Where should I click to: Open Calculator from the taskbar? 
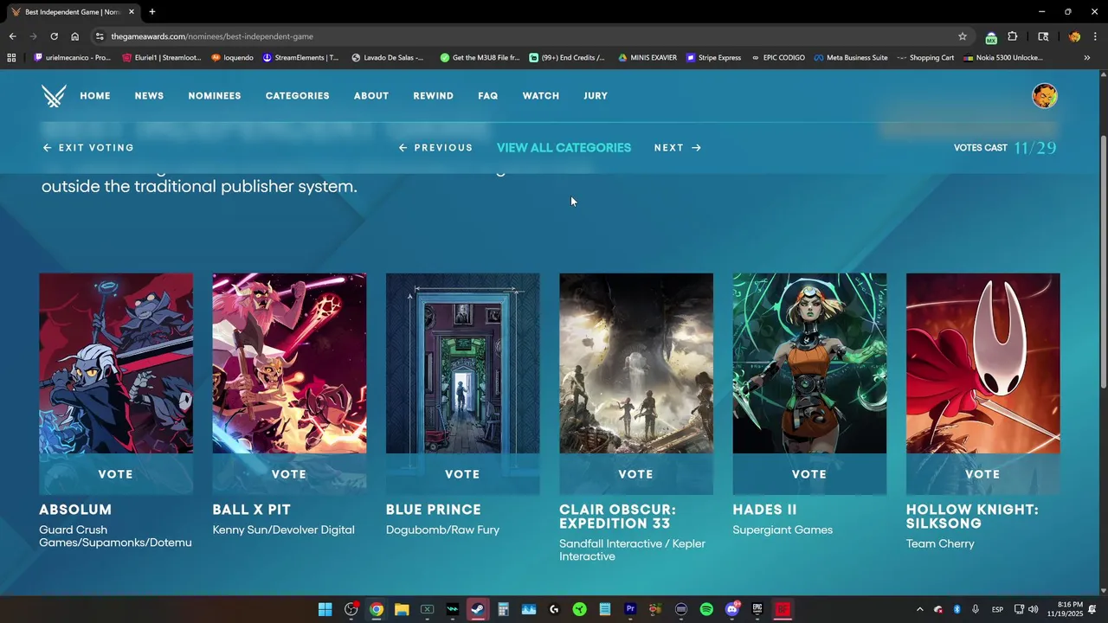tap(503, 609)
